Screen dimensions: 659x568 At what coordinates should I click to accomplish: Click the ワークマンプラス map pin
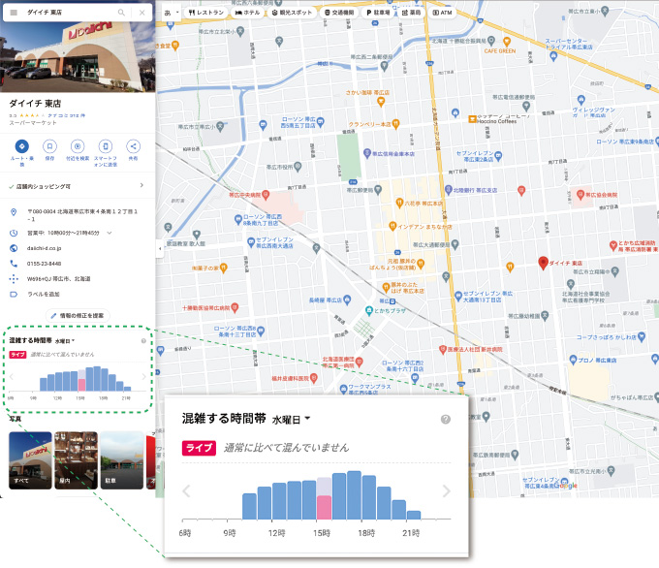point(343,389)
